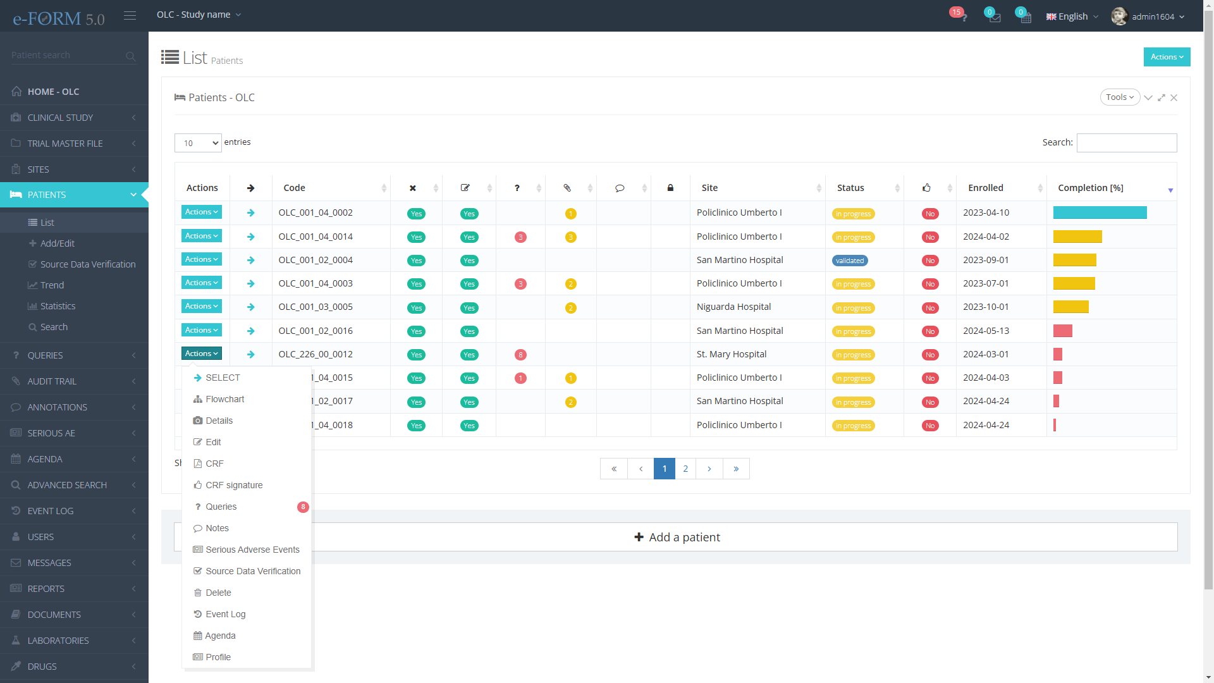Open the entries per page dropdown

pos(198,143)
